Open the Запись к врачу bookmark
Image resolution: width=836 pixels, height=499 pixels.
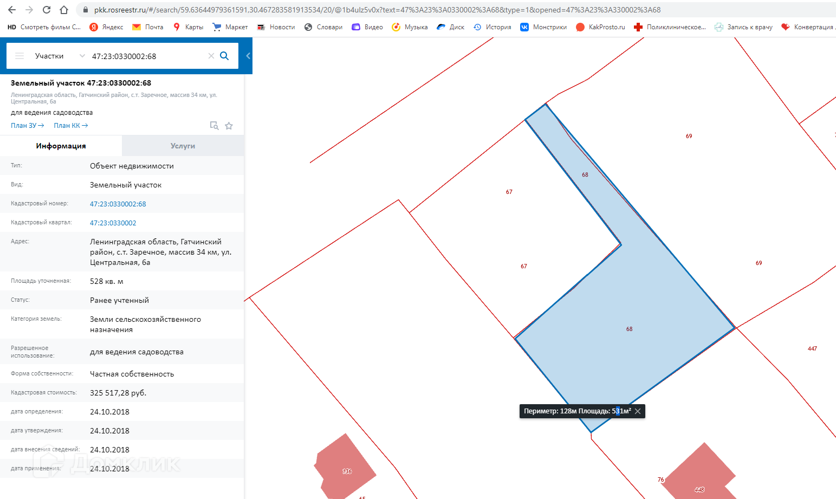pyautogui.click(x=743, y=27)
